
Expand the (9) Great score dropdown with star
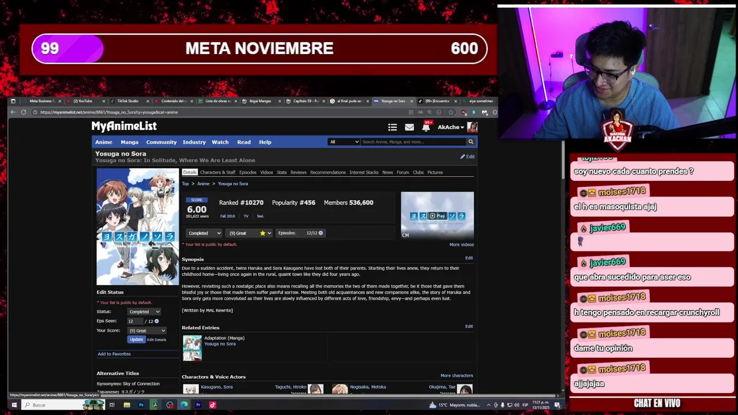[x=249, y=233]
